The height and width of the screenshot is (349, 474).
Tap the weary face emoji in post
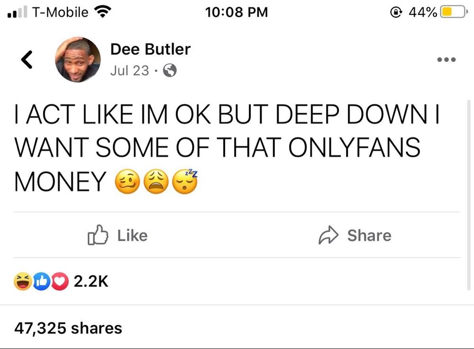(x=156, y=181)
